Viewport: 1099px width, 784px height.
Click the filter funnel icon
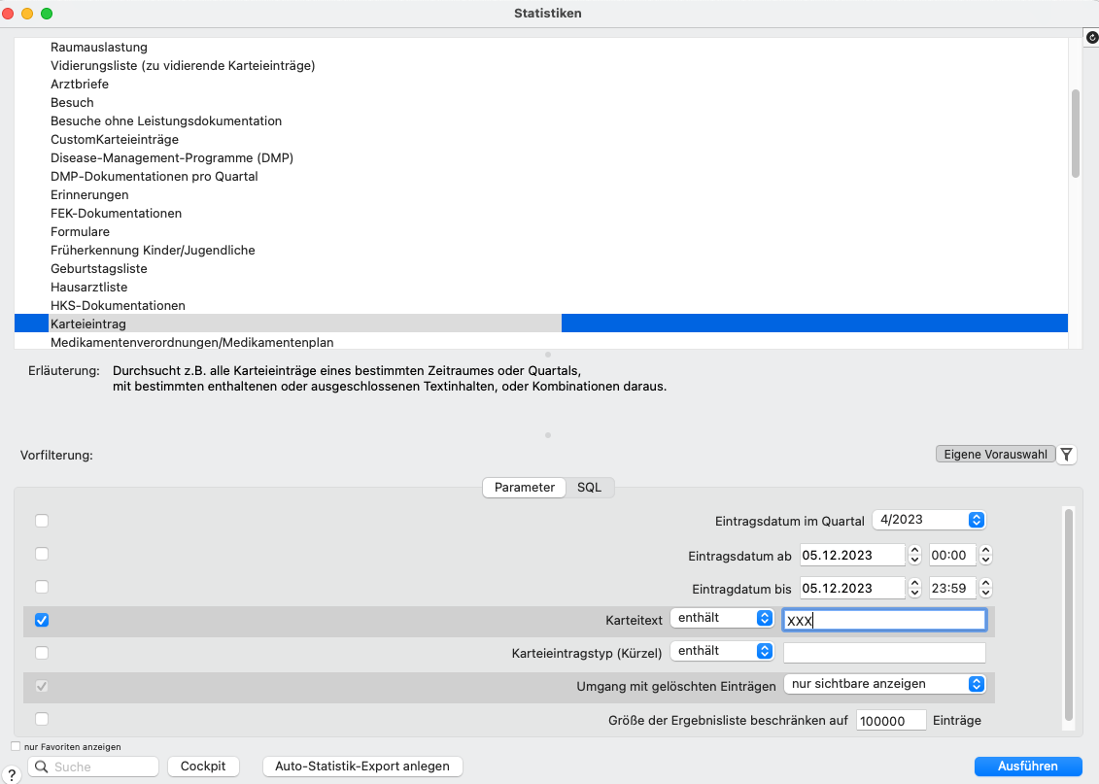[x=1066, y=455]
